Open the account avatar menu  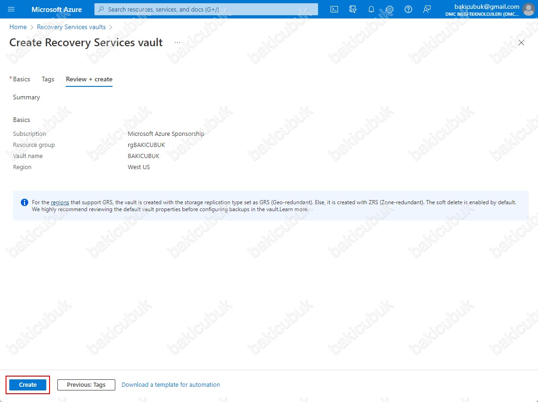[528, 9]
